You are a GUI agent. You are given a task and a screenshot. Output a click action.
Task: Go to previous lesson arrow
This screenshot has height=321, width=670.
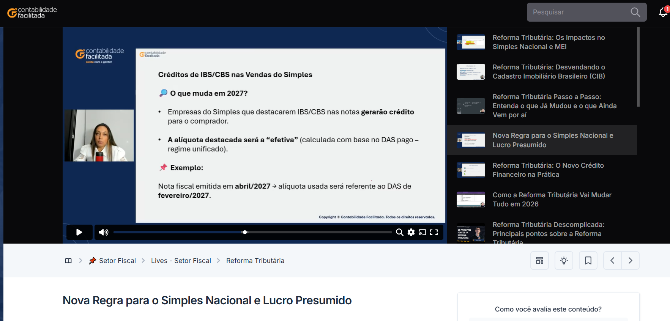click(x=612, y=261)
